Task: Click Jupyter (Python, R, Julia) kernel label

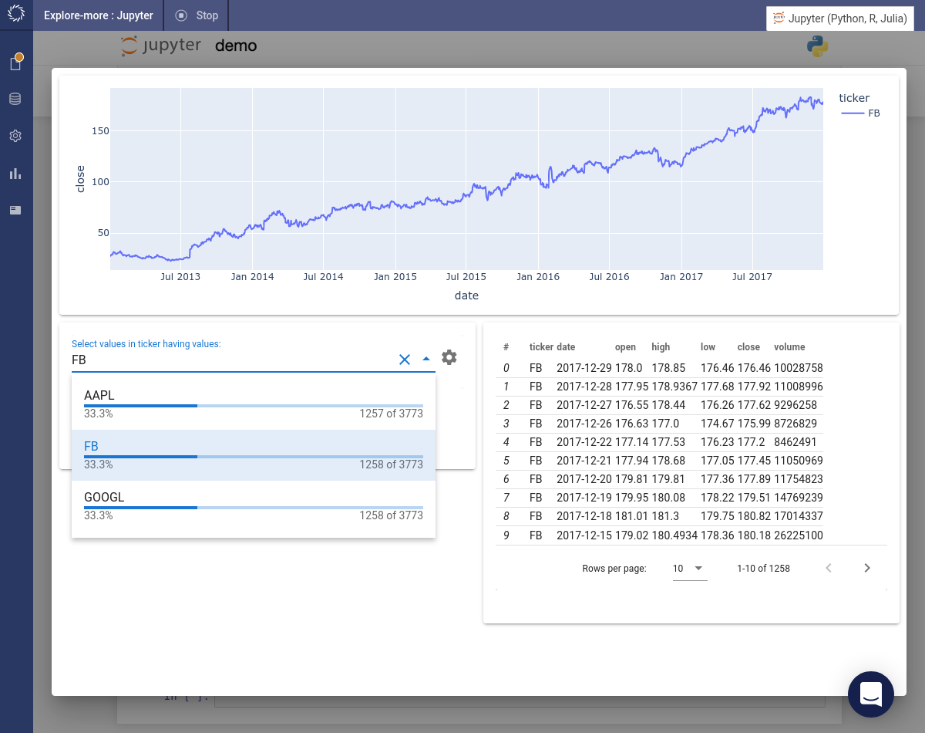Action: 841,19
